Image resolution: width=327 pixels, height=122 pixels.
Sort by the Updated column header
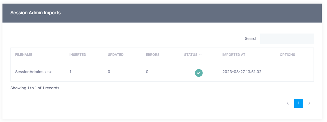coord(115,55)
